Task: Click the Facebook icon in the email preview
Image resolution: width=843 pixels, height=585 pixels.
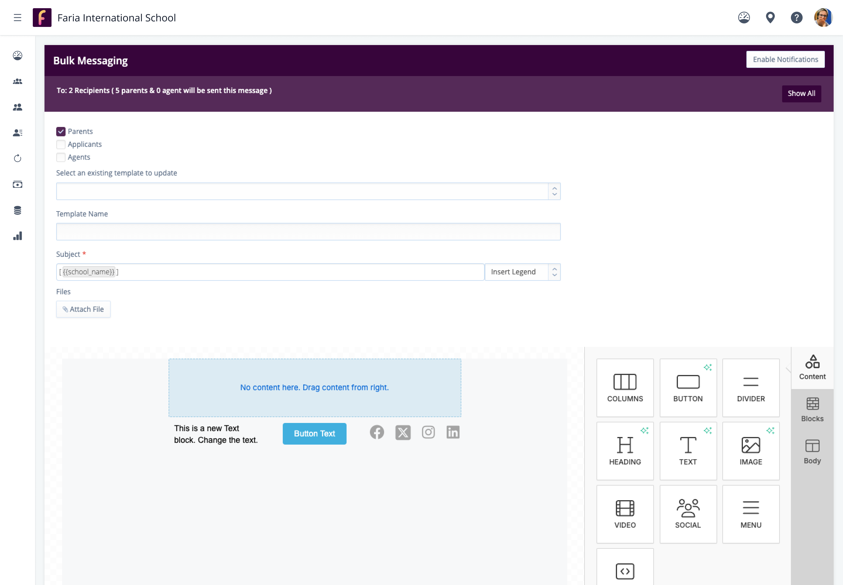Action: pos(377,432)
